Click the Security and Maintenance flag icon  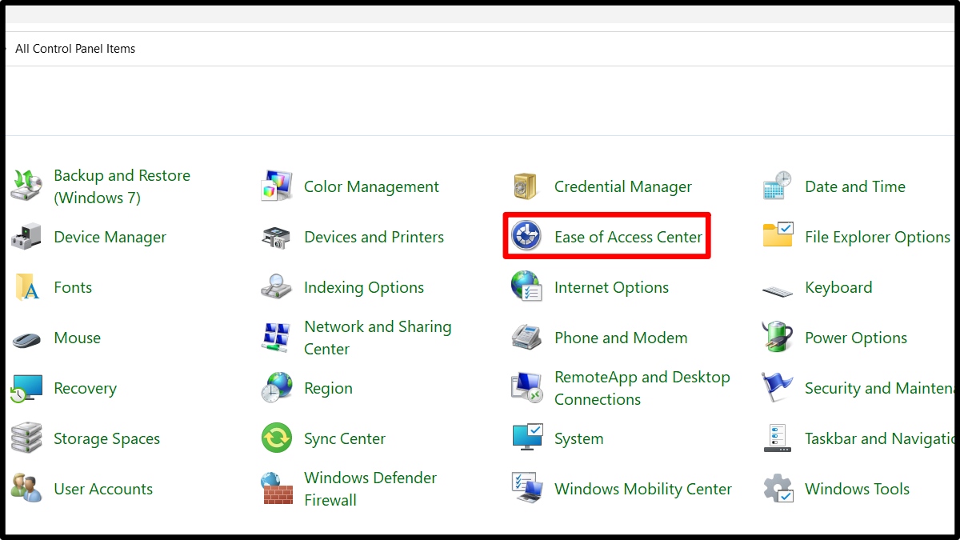(x=778, y=388)
